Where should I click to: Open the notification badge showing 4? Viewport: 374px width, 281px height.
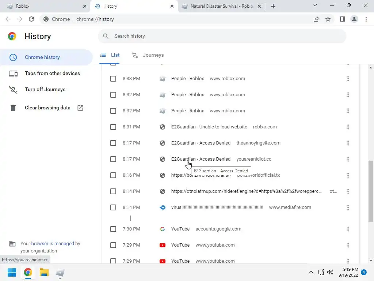point(364,272)
